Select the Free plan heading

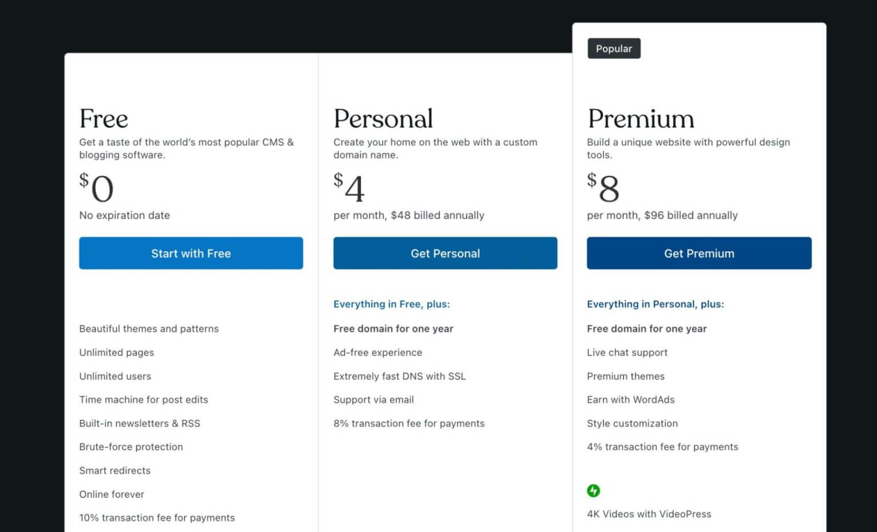click(x=103, y=119)
